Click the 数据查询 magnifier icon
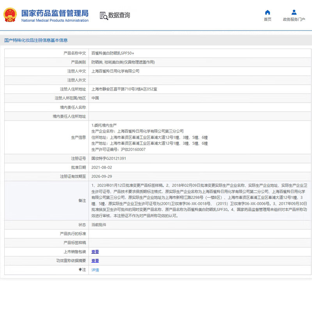The image size is (312, 312). pos(104,16)
